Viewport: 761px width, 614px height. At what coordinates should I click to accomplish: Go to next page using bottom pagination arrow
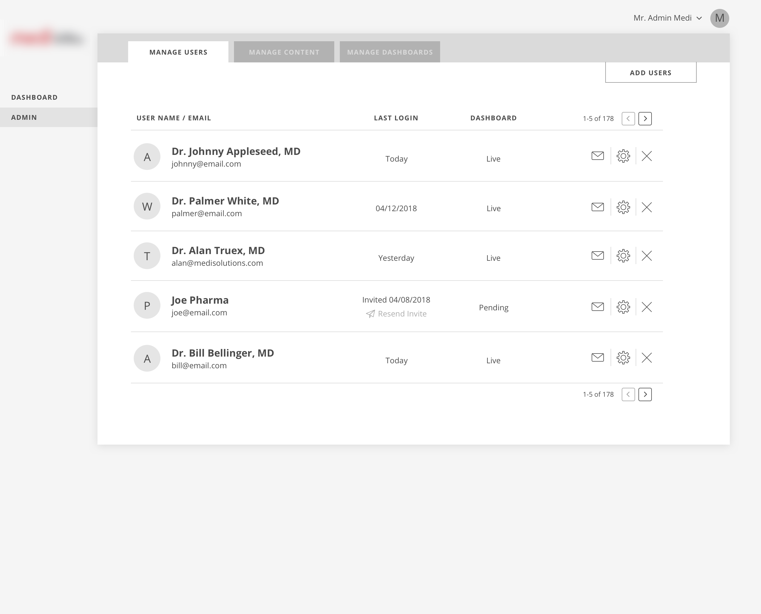click(645, 394)
